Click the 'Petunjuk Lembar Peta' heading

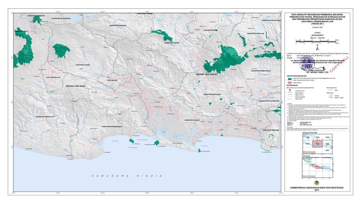tap(310, 133)
